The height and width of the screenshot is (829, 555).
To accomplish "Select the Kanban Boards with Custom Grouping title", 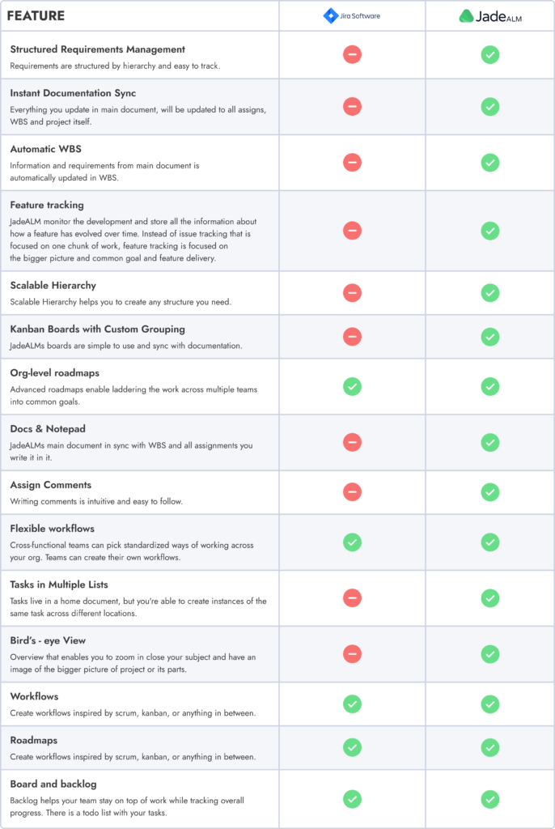I will click(98, 329).
